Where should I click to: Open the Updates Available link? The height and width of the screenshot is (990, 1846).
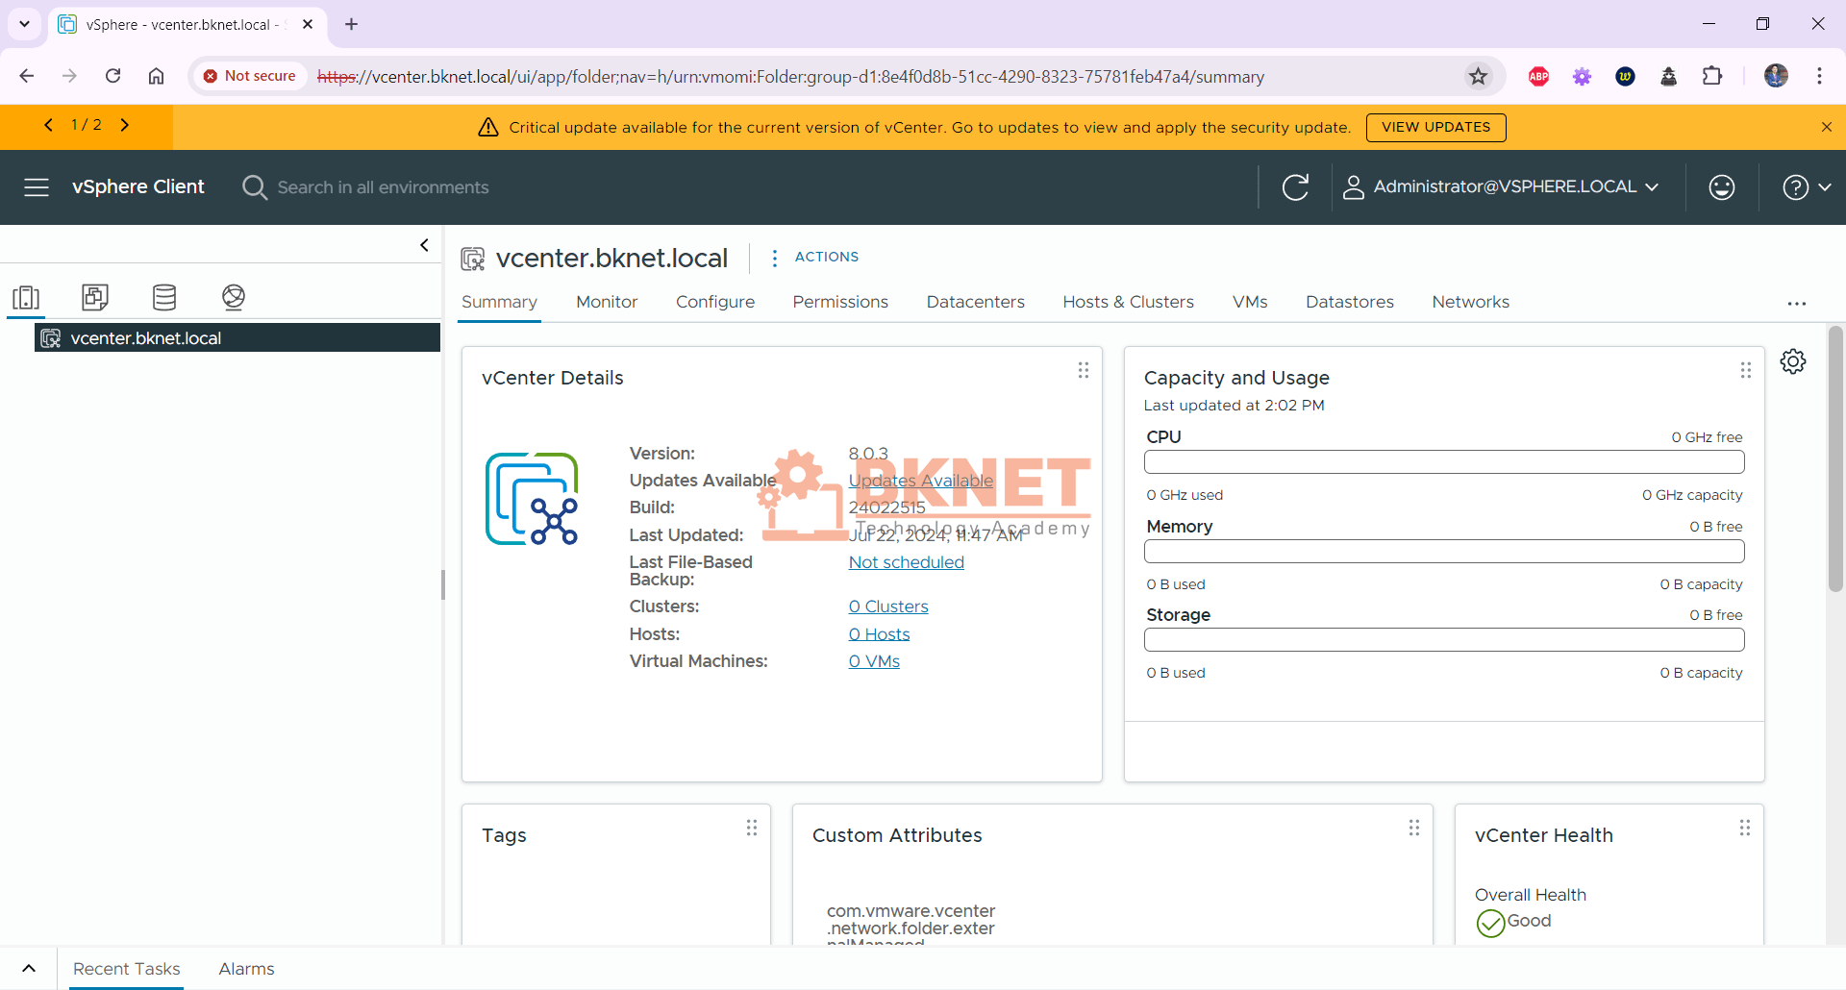click(x=920, y=480)
